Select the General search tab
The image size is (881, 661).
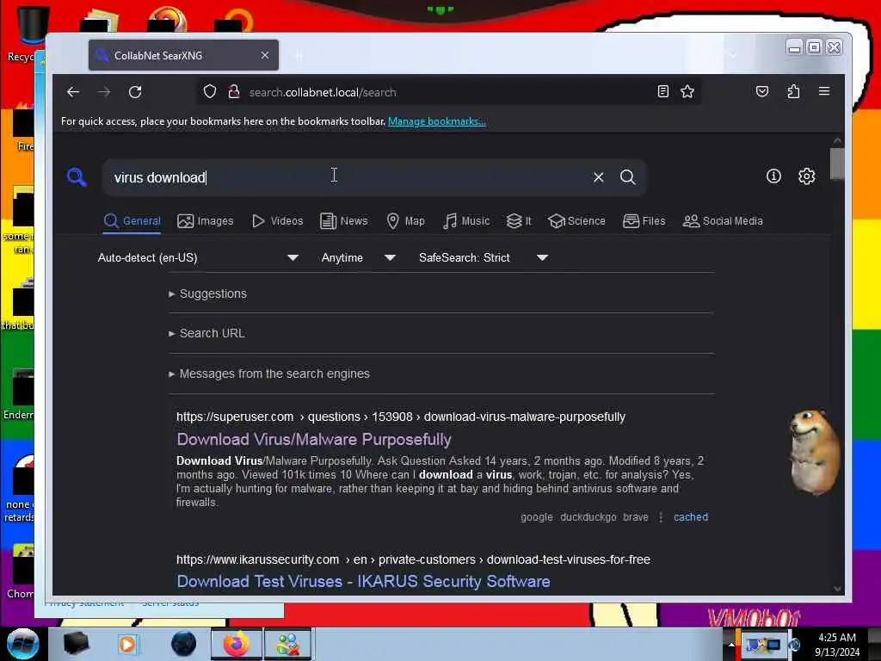(x=132, y=221)
